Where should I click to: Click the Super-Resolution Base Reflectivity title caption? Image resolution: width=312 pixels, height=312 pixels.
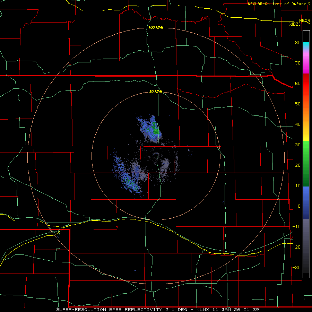158,310
